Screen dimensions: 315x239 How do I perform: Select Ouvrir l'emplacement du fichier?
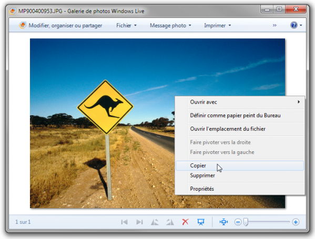(240, 129)
